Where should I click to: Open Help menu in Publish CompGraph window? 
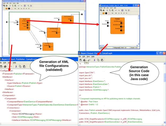115,8
